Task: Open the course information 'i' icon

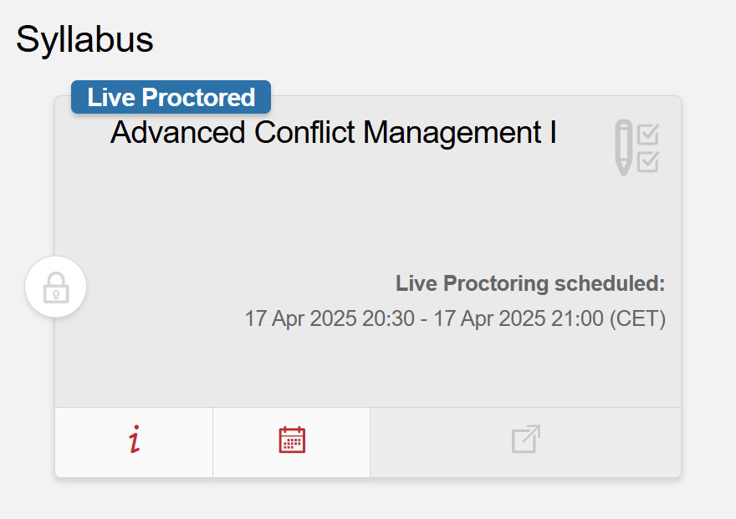Action: coord(134,440)
